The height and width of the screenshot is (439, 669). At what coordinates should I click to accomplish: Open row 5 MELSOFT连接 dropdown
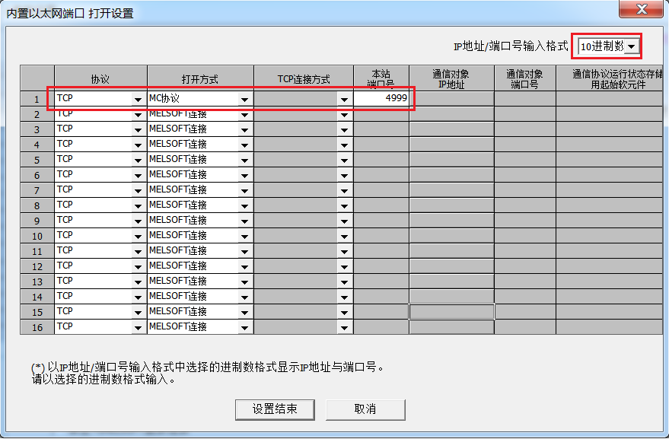point(244,161)
